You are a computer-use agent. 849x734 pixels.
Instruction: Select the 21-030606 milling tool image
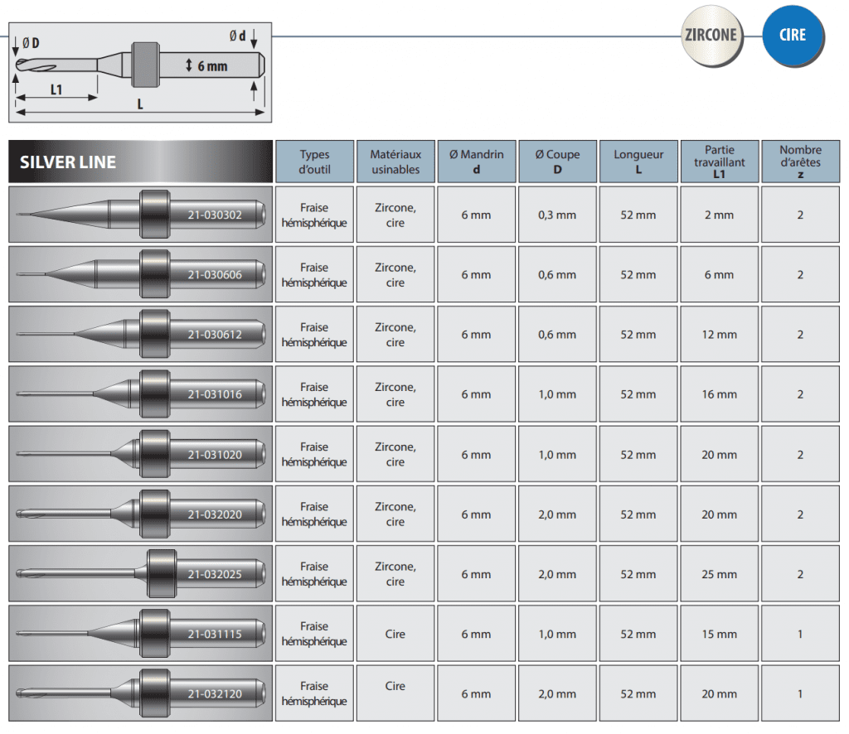click(x=140, y=274)
